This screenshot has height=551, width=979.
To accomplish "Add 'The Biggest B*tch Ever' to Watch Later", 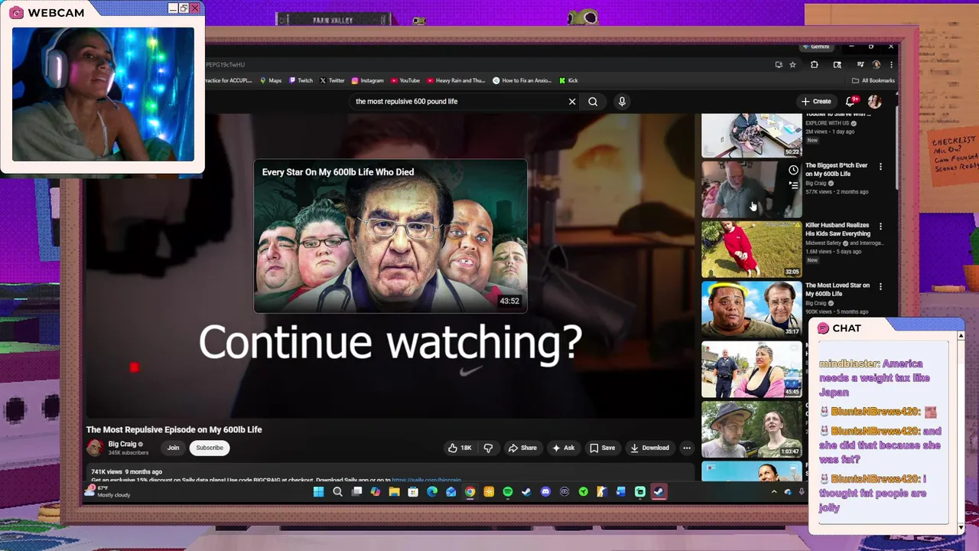I will (793, 170).
